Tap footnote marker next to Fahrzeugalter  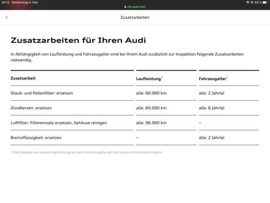click(227, 77)
